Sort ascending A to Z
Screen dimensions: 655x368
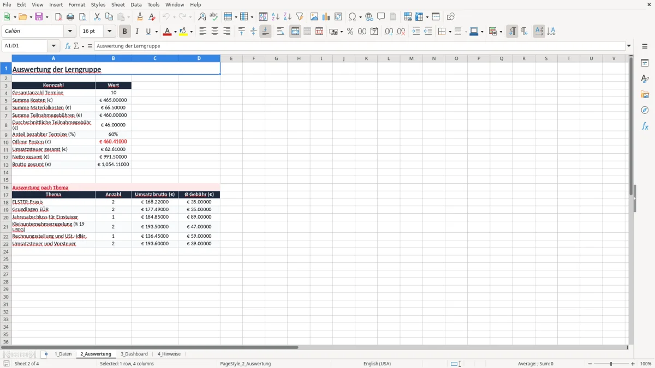pos(276,17)
